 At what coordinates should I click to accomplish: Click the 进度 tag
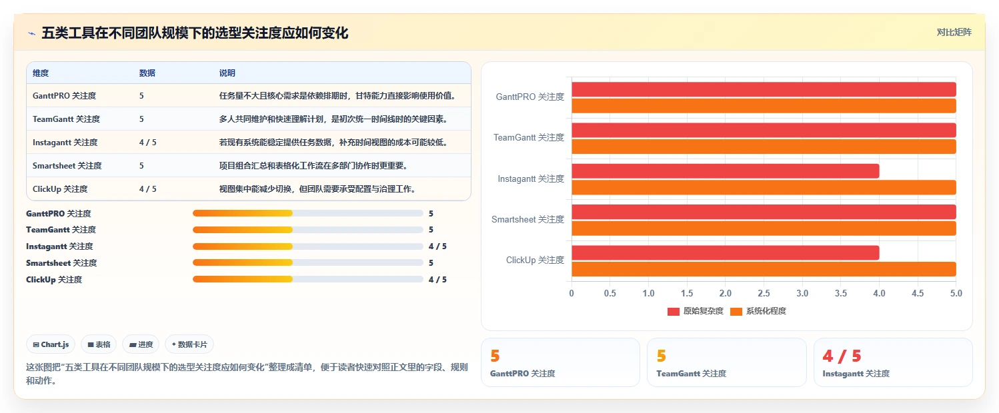[x=141, y=344]
